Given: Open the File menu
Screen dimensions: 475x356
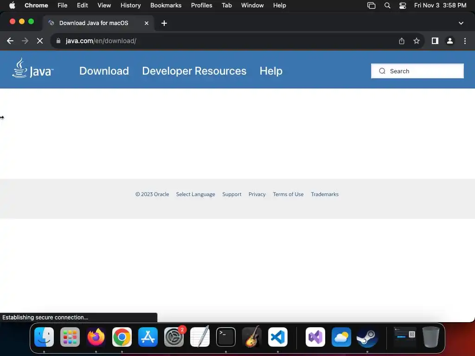Looking at the screenshot, I should coord(63,6).
